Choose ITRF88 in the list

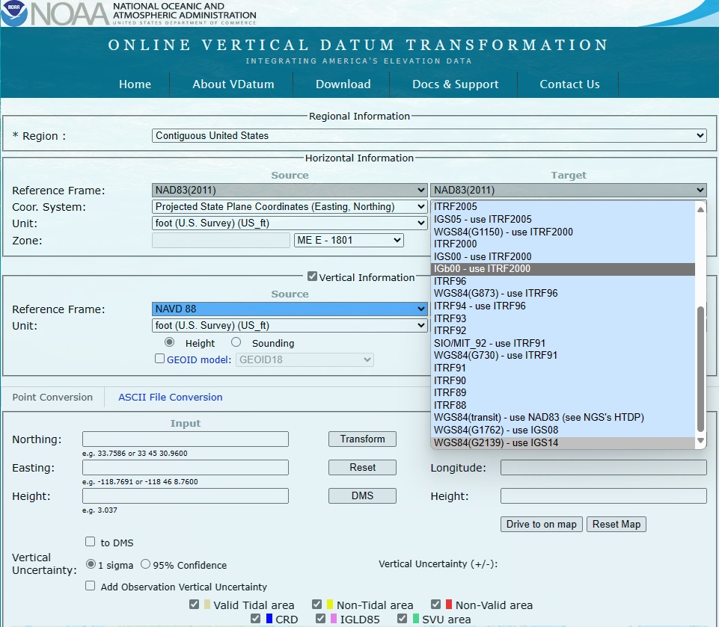tap(563, 405)
